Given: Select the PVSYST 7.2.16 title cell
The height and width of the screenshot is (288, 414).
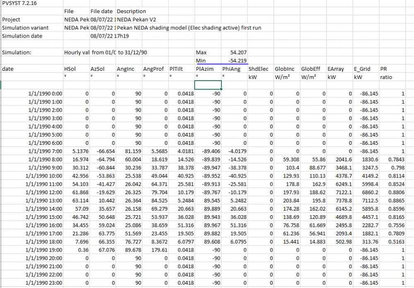Looking at the screenshot, I should coord(19,3).
